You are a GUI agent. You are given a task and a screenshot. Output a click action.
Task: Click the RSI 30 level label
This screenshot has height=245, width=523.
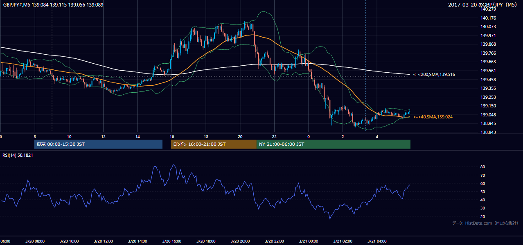click(x=483, y=208)
